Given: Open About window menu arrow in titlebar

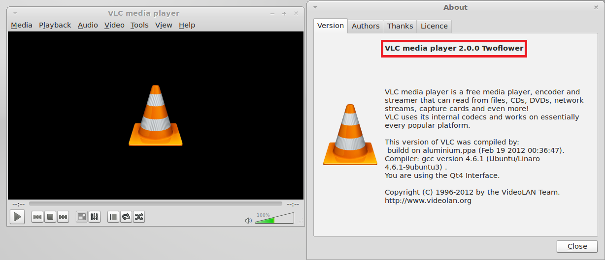Looking at the screenshot, I should tap(315, 7).
